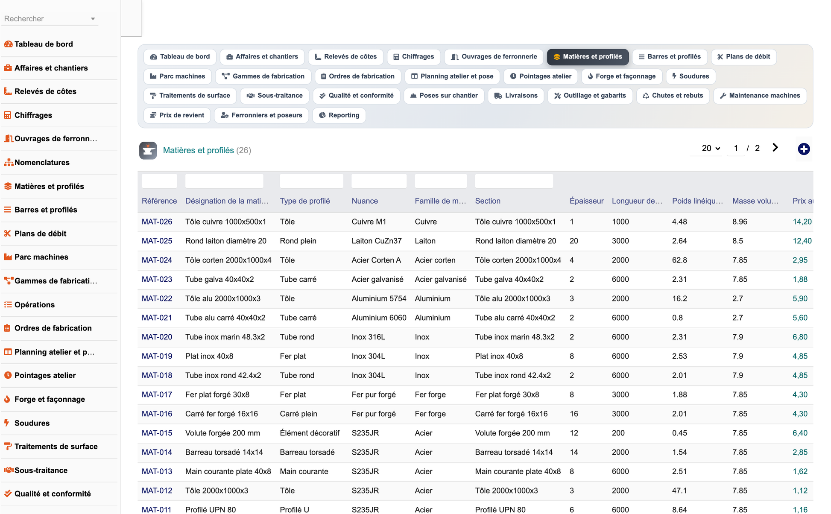The image size is (831, 514).
Task: Click the Traitements de surface paint roller icon in sidebar
Action: 8,447
